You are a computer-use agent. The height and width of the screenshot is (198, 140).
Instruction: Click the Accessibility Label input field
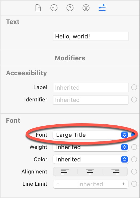(91, 88)
